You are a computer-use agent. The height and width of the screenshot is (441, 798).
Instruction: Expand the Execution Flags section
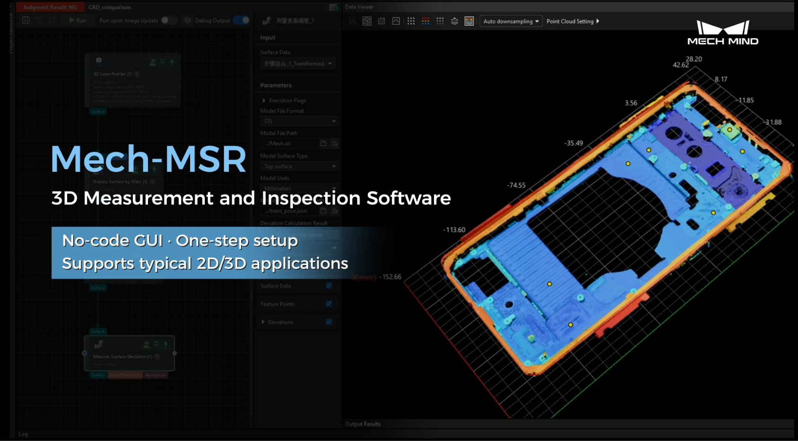click(285, 100)
